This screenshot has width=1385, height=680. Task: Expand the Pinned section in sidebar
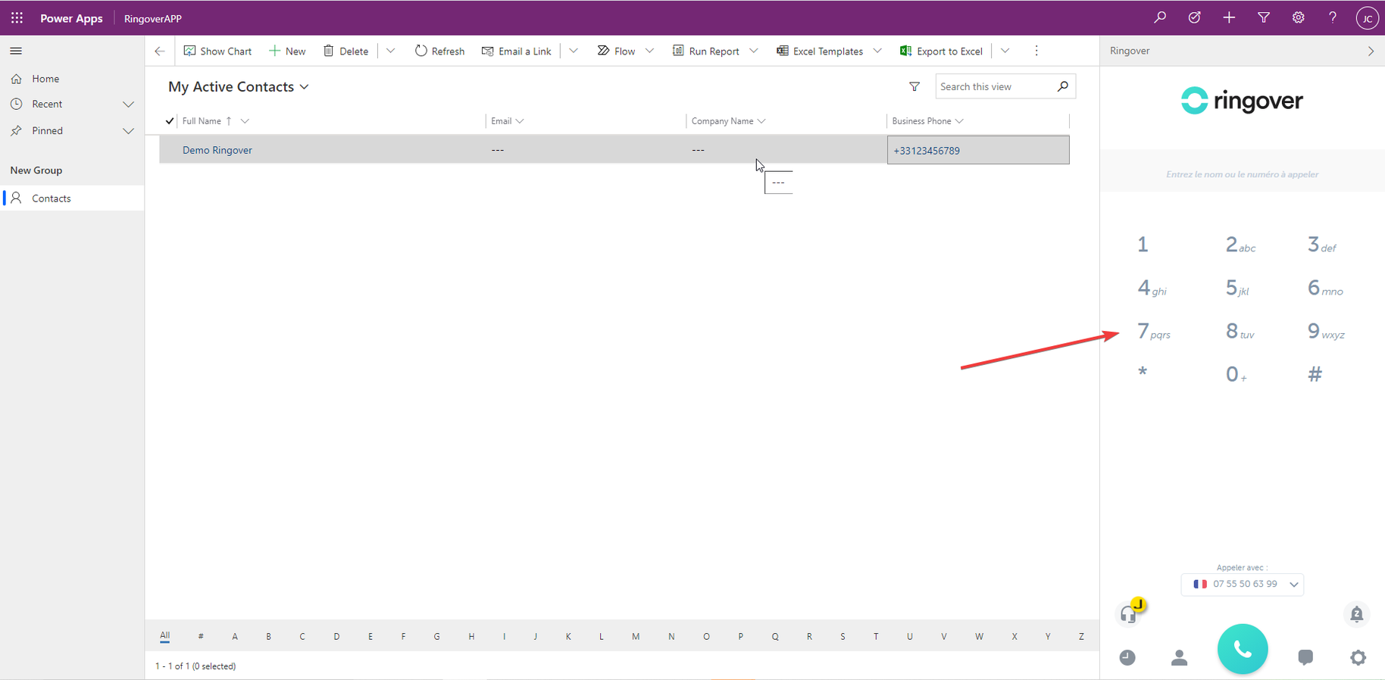(128, 131)
